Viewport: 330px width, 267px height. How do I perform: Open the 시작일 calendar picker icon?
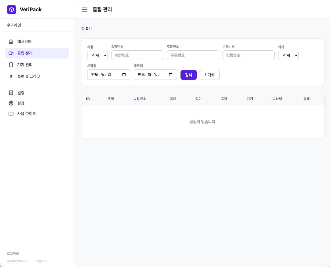[124, 75]
